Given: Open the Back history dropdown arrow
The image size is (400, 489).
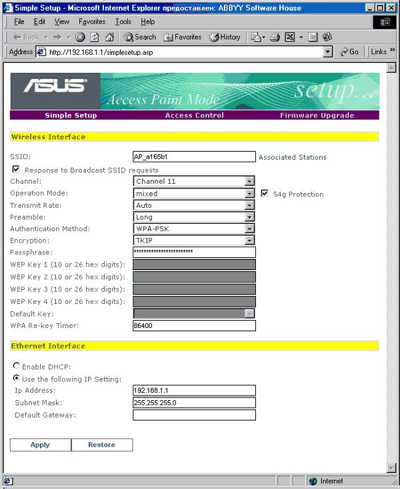Looking at the screenshot, I should [x=46, y=37].
